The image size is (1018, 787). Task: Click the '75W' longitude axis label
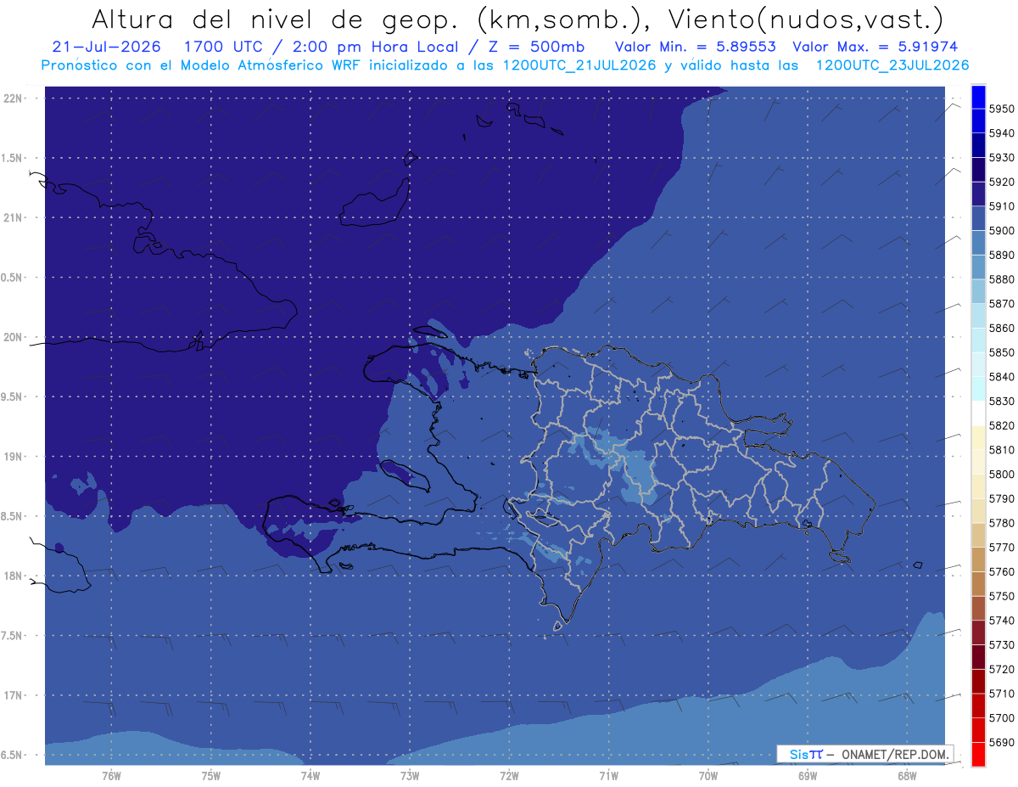(210, 775)
